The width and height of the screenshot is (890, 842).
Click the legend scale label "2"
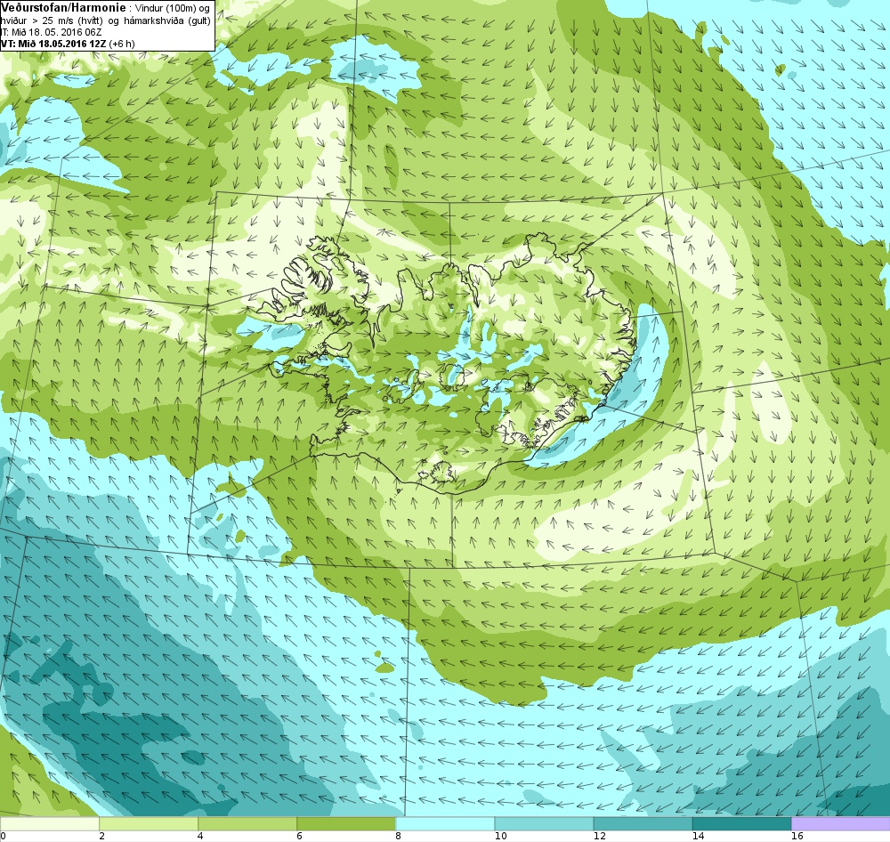click(x=101, y=836)
